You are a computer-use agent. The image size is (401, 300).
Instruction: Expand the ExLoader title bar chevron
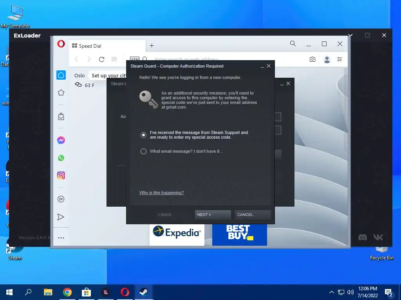[350, 35]
